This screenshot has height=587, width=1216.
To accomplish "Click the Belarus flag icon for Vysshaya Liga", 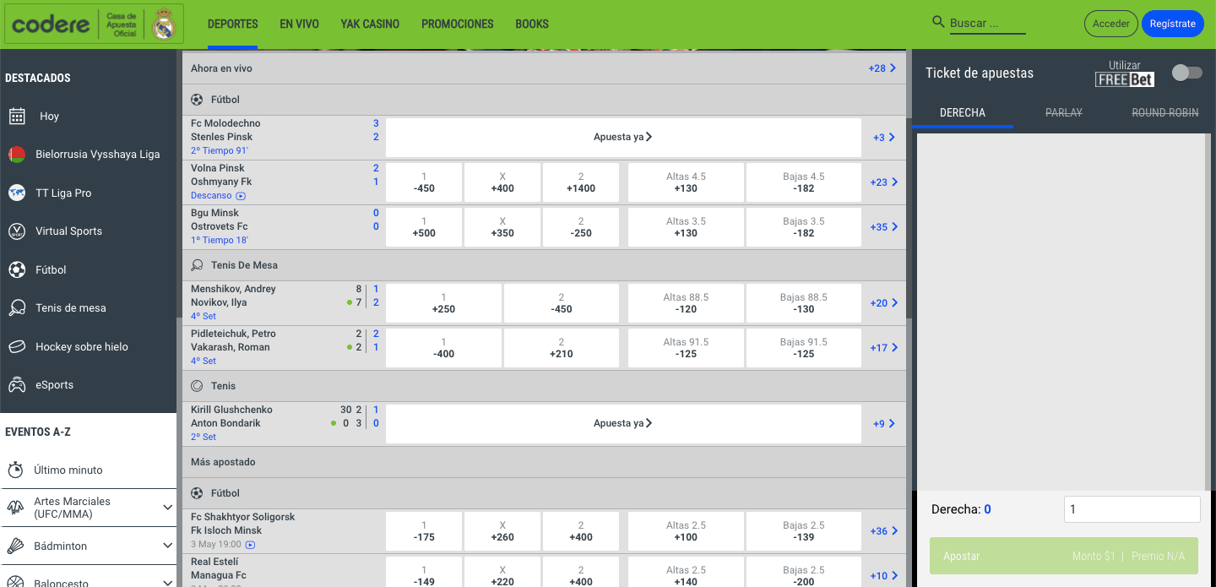I will point(17,155).
